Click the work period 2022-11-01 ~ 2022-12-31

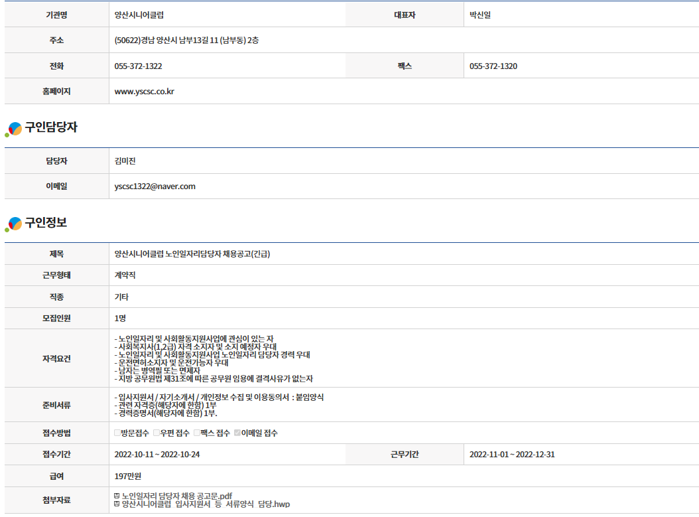coord(512,454)
